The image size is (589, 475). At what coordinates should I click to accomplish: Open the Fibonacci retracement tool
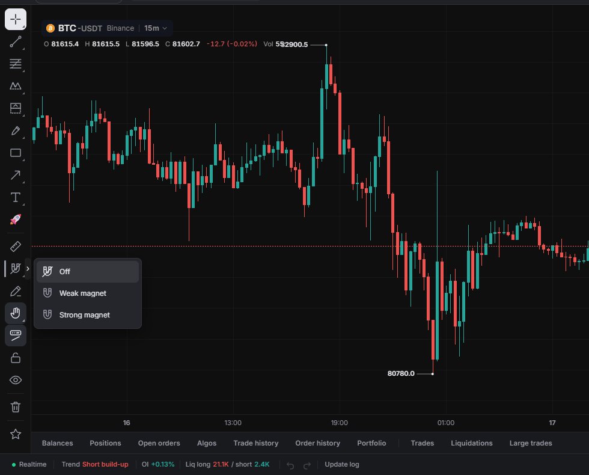(x=16, y=64)
